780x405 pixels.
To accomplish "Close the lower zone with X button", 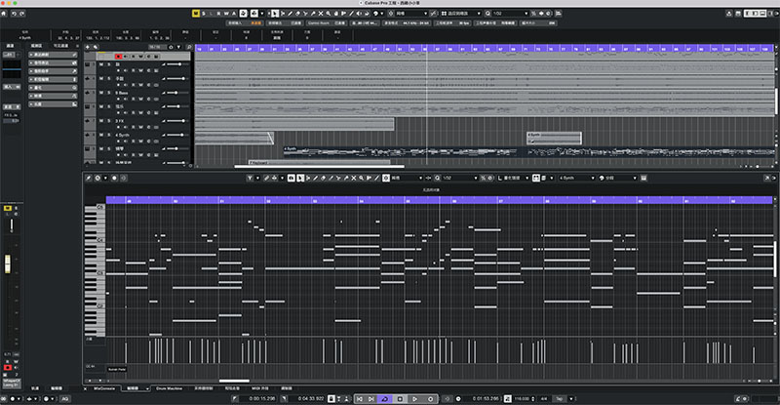I will (85, 388).
